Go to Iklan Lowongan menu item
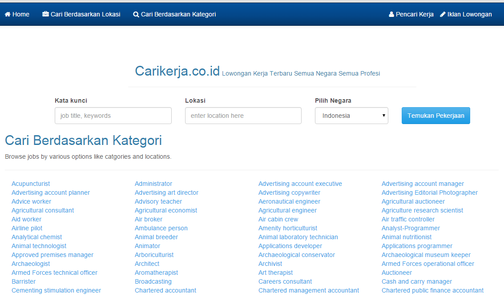The image size is (504, 301). tap(469, 14)
